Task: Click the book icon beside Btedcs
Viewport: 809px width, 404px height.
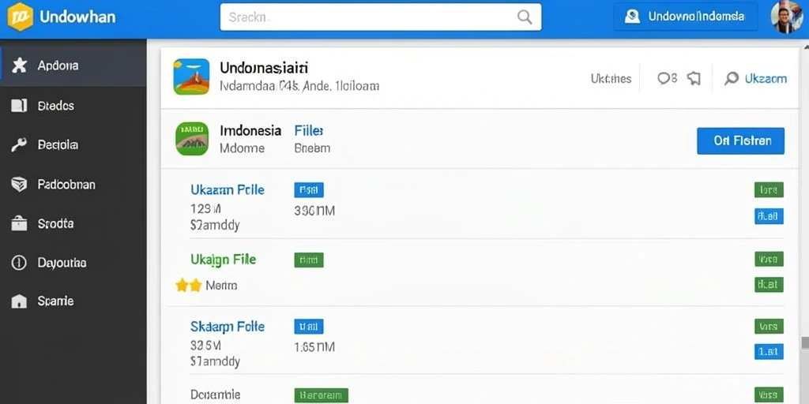Action: click(19, 106)
